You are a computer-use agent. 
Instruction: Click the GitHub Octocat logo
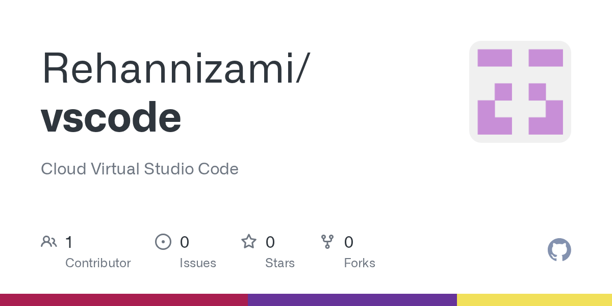click(559, 250)
